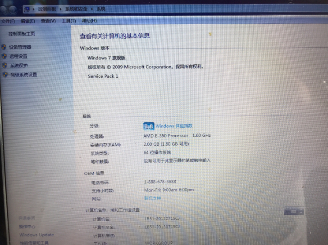Click the shield icon beside 高级系统设置
Screen dimensions: 328x245
5,75
